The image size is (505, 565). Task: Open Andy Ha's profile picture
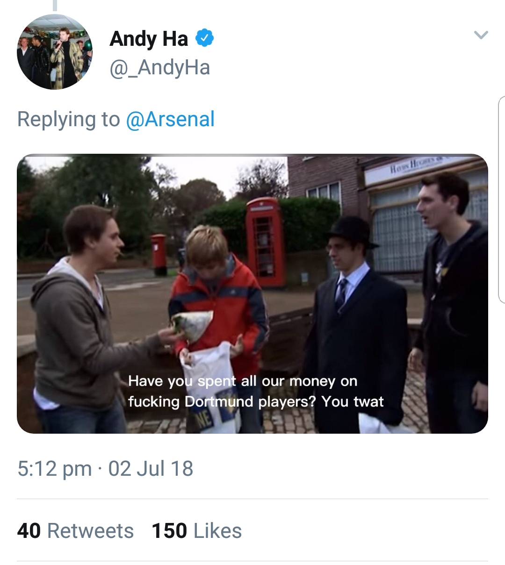point(55,52)
